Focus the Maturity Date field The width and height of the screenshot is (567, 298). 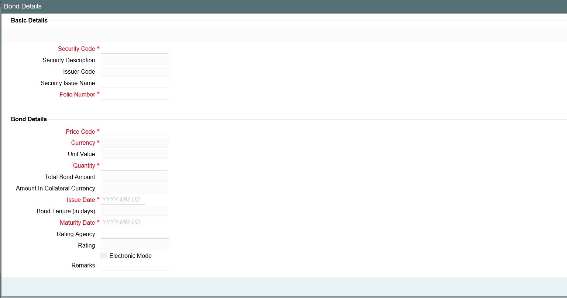[x=123, y=222]
